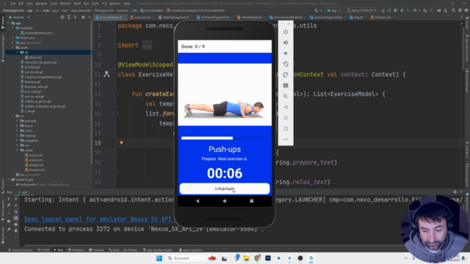470x264 pixels.
Task: Hide the Project panel with the minus icon
Action: point(90,18)
